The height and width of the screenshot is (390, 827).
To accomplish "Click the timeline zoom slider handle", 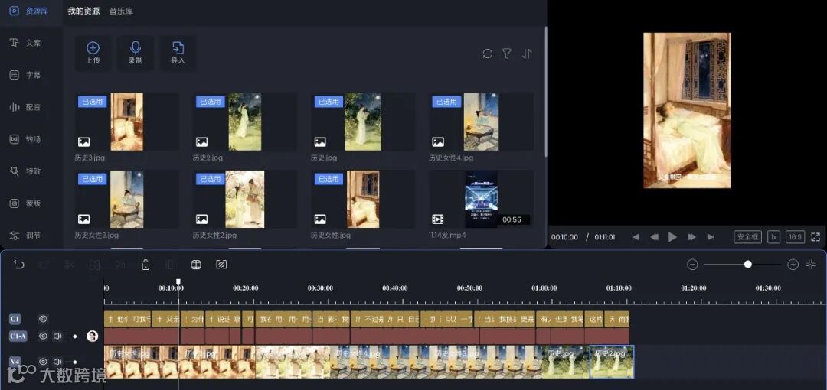I will coord(748,265).
